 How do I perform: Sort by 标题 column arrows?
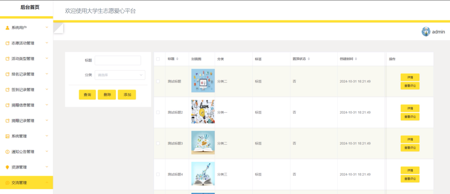177,59
